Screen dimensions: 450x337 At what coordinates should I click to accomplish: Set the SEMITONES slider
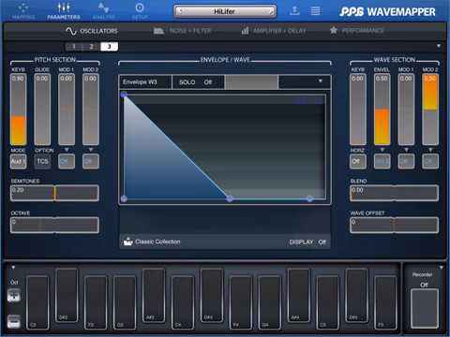pos(54,193)
